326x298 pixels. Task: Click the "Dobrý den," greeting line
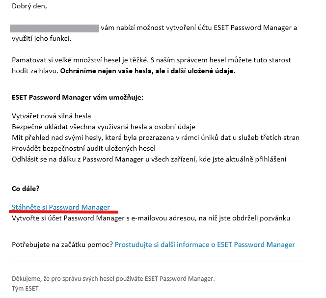(x=29, y=6)
